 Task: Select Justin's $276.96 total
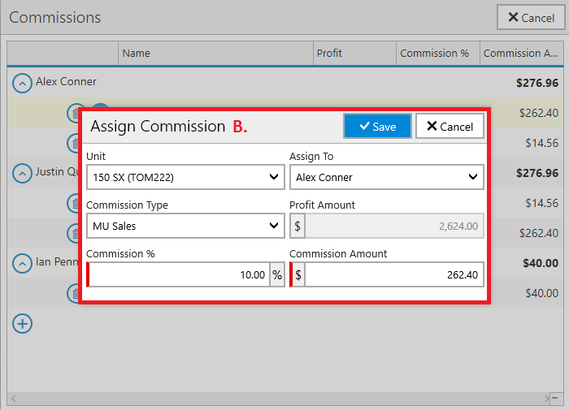pos(537,173)
